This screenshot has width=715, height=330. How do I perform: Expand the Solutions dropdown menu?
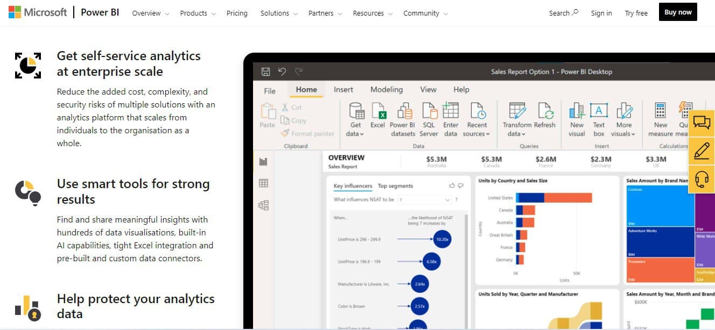tap(278, 13)
